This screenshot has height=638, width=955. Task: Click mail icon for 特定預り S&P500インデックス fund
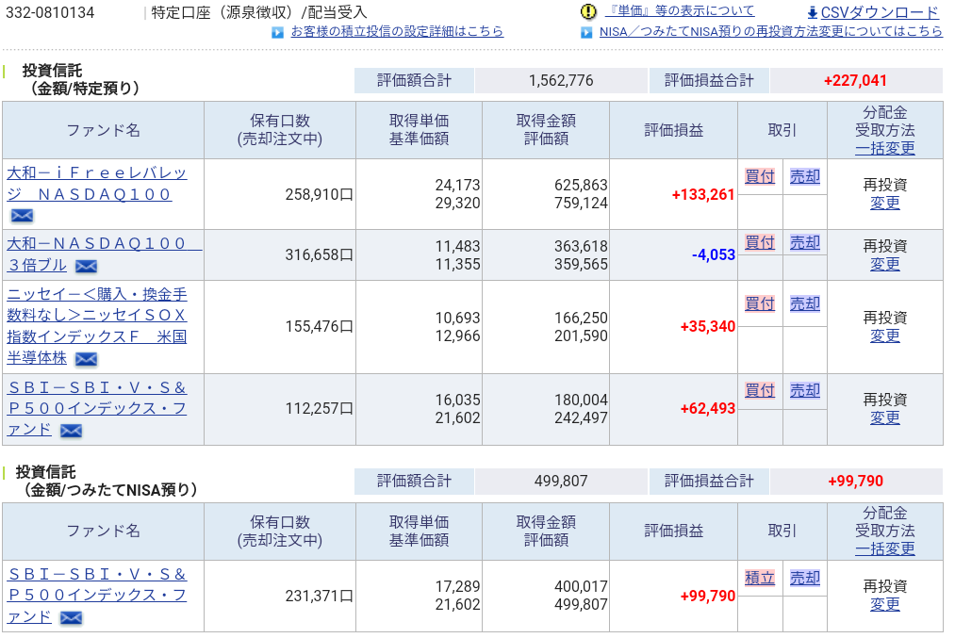tap(71, 431)
